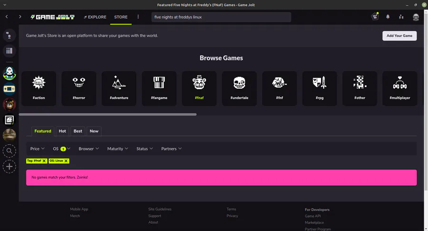Open the Mobile App footer link

(79, 209)
